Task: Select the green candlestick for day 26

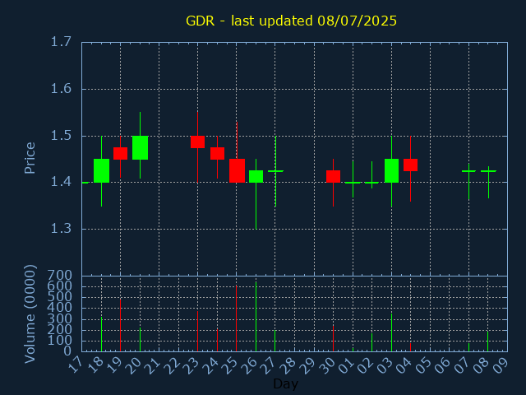Action: [x=256, y=176]
